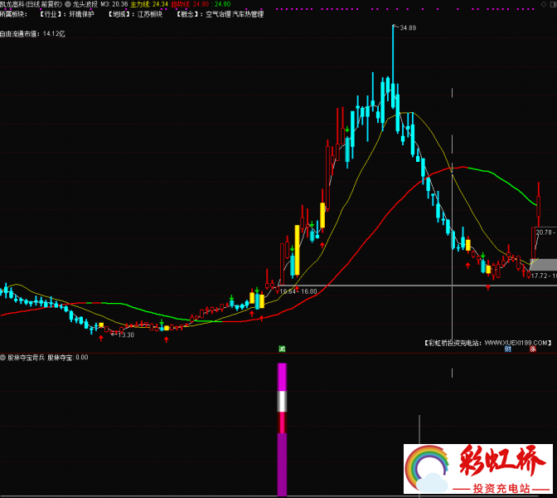
Task: Click the red 涨 marker icon
Action: (533, 349)
